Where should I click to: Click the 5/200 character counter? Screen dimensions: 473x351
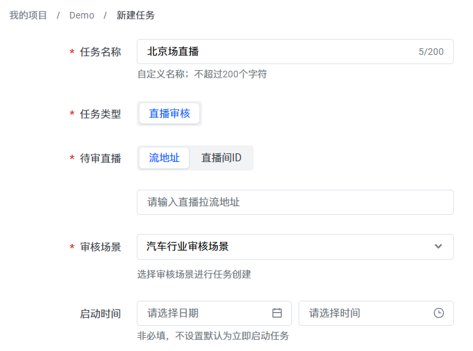point(431,52)
